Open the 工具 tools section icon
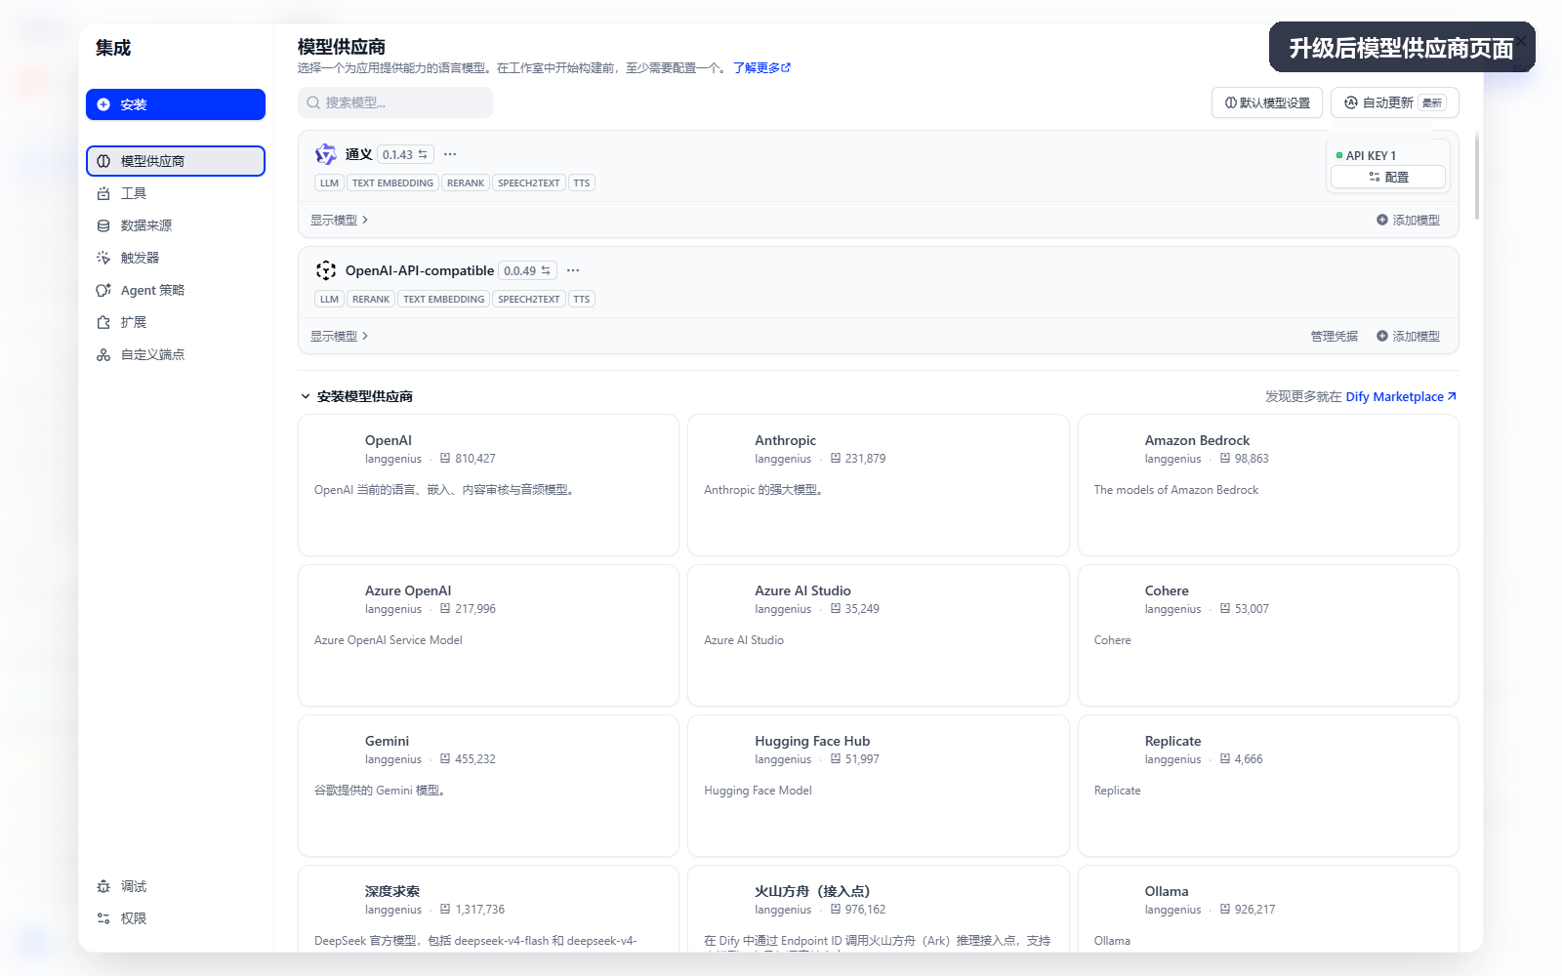This screenshot has width=1562, height=976. click(x=103, y=193)
